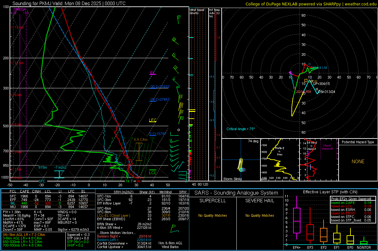The width and height of the screenshot is (378, 251).
Task: Click the 'NONE' hazard type value
Action: pos(358,162)
